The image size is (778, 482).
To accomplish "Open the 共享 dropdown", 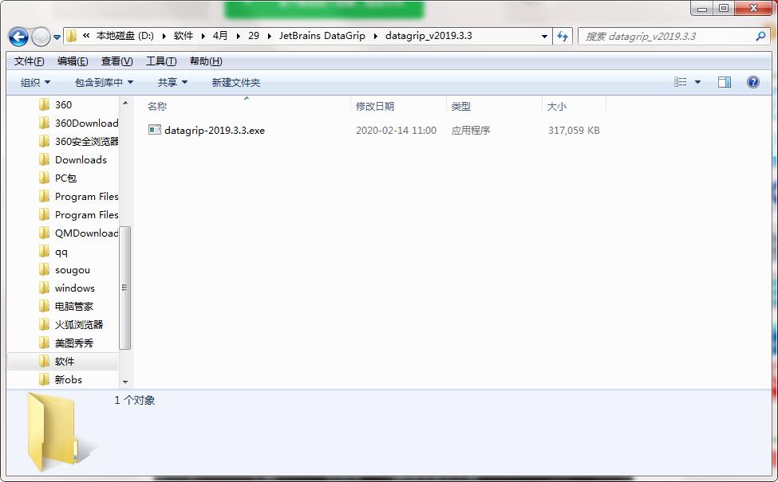I will point(172,82).
